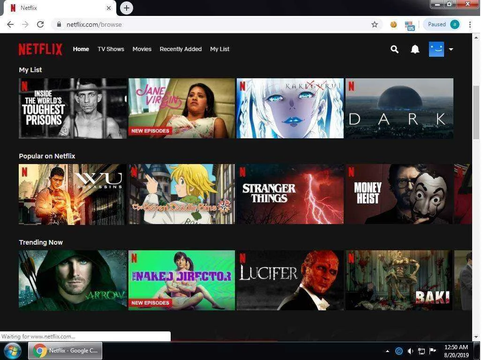The image size is (482, 360).
Task: Open the Arrow title card
Action: pyautogui.click(x=73, y=280)
